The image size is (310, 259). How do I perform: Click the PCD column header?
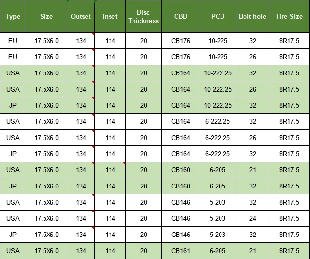point(218,17)
